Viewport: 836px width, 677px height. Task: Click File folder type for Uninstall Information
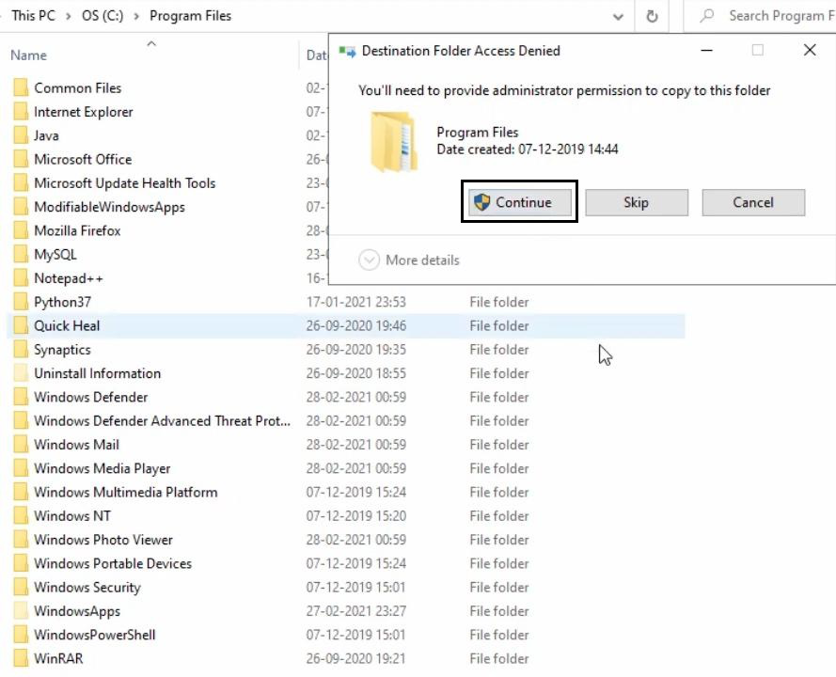click(499, 373)
